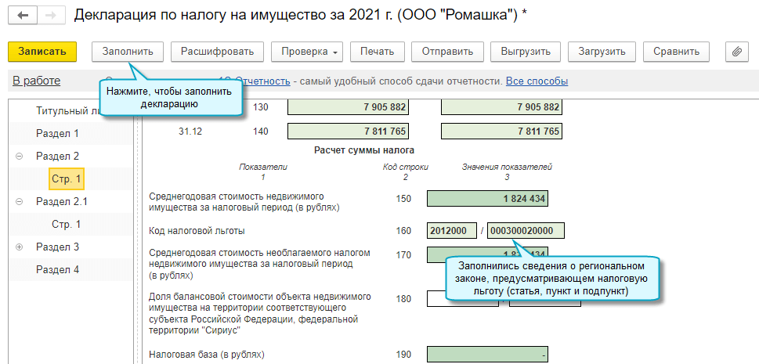Collapse the Раздел 2.1 tree node

tap(20, 202)
